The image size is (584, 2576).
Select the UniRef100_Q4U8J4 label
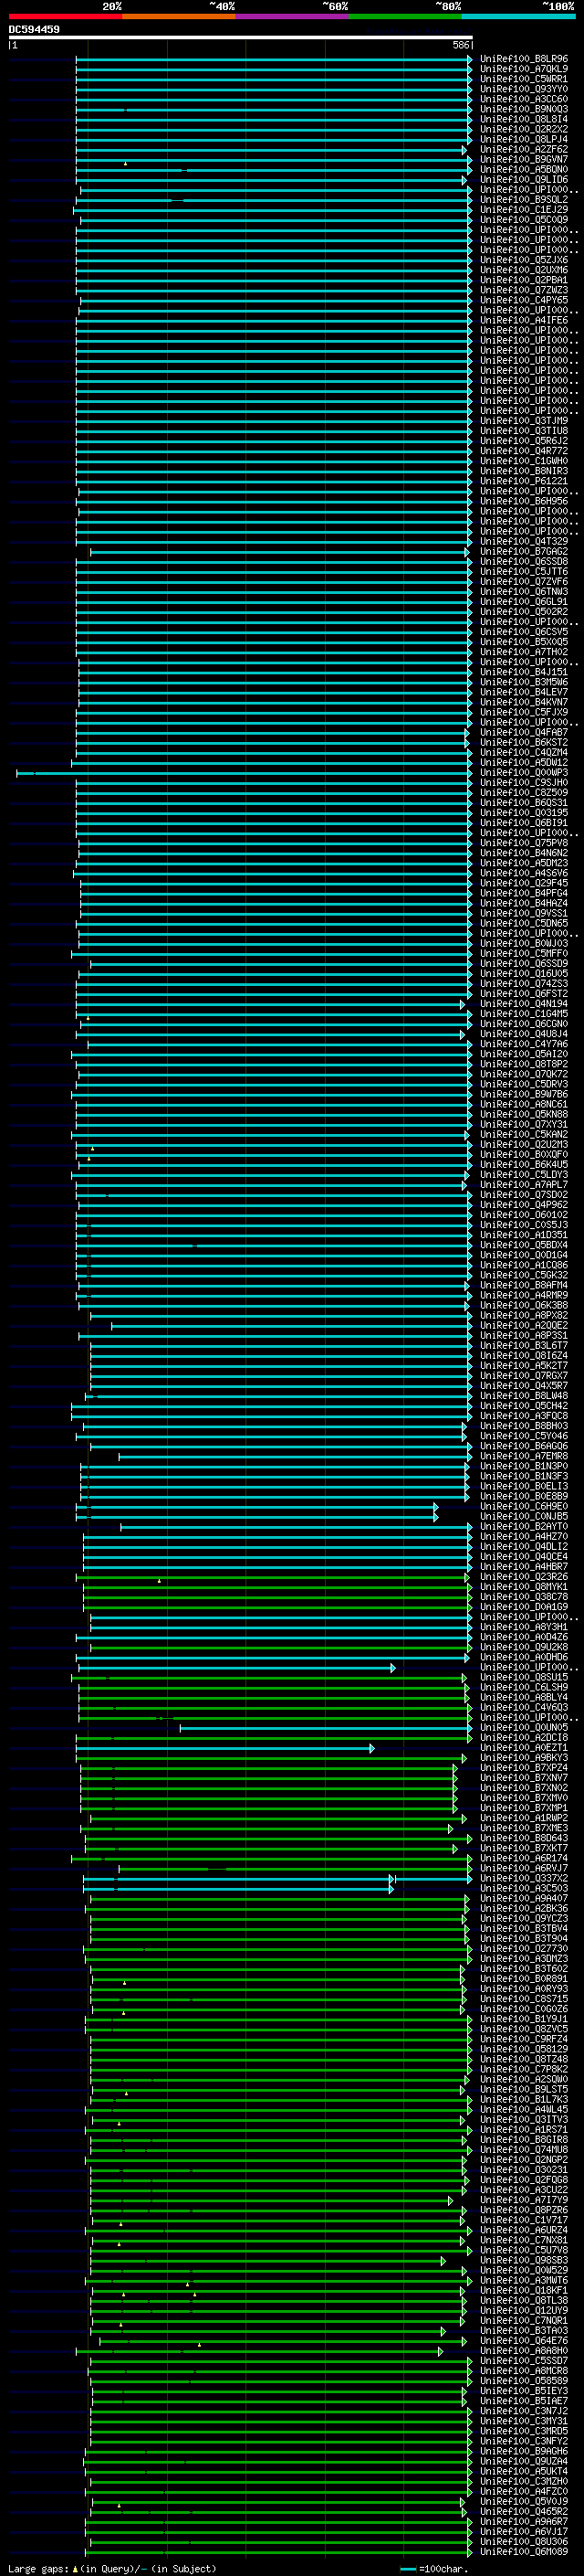click(x=524, y=1034)
